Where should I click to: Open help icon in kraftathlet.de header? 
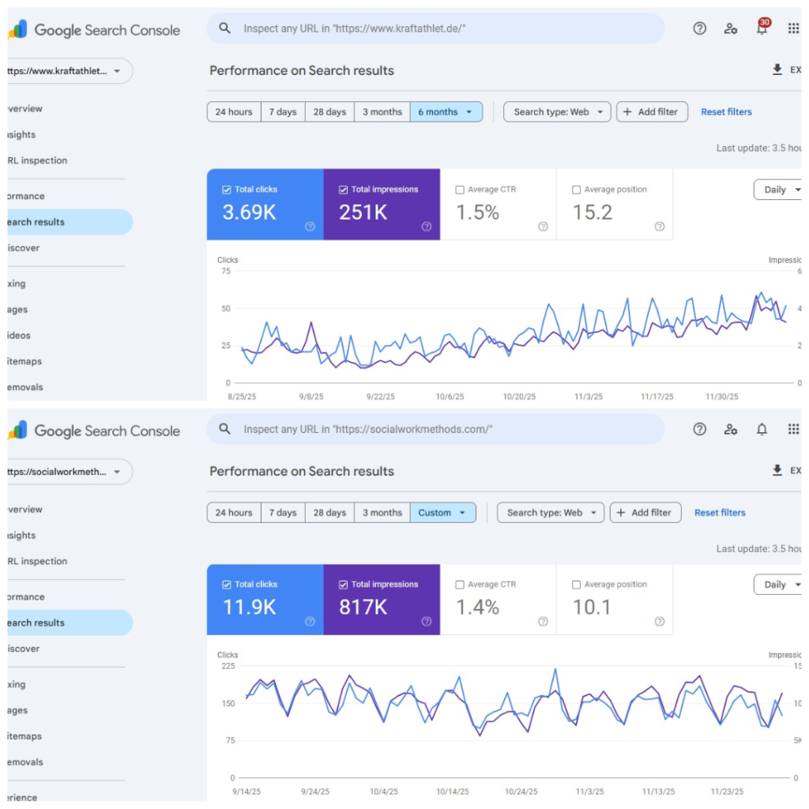pyautogui.click(x=699, y=29)
